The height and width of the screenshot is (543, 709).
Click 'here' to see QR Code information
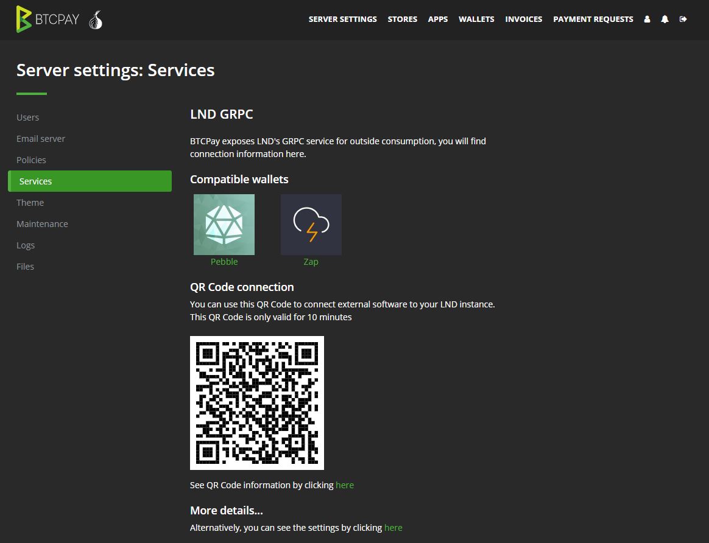coord(345,485)
